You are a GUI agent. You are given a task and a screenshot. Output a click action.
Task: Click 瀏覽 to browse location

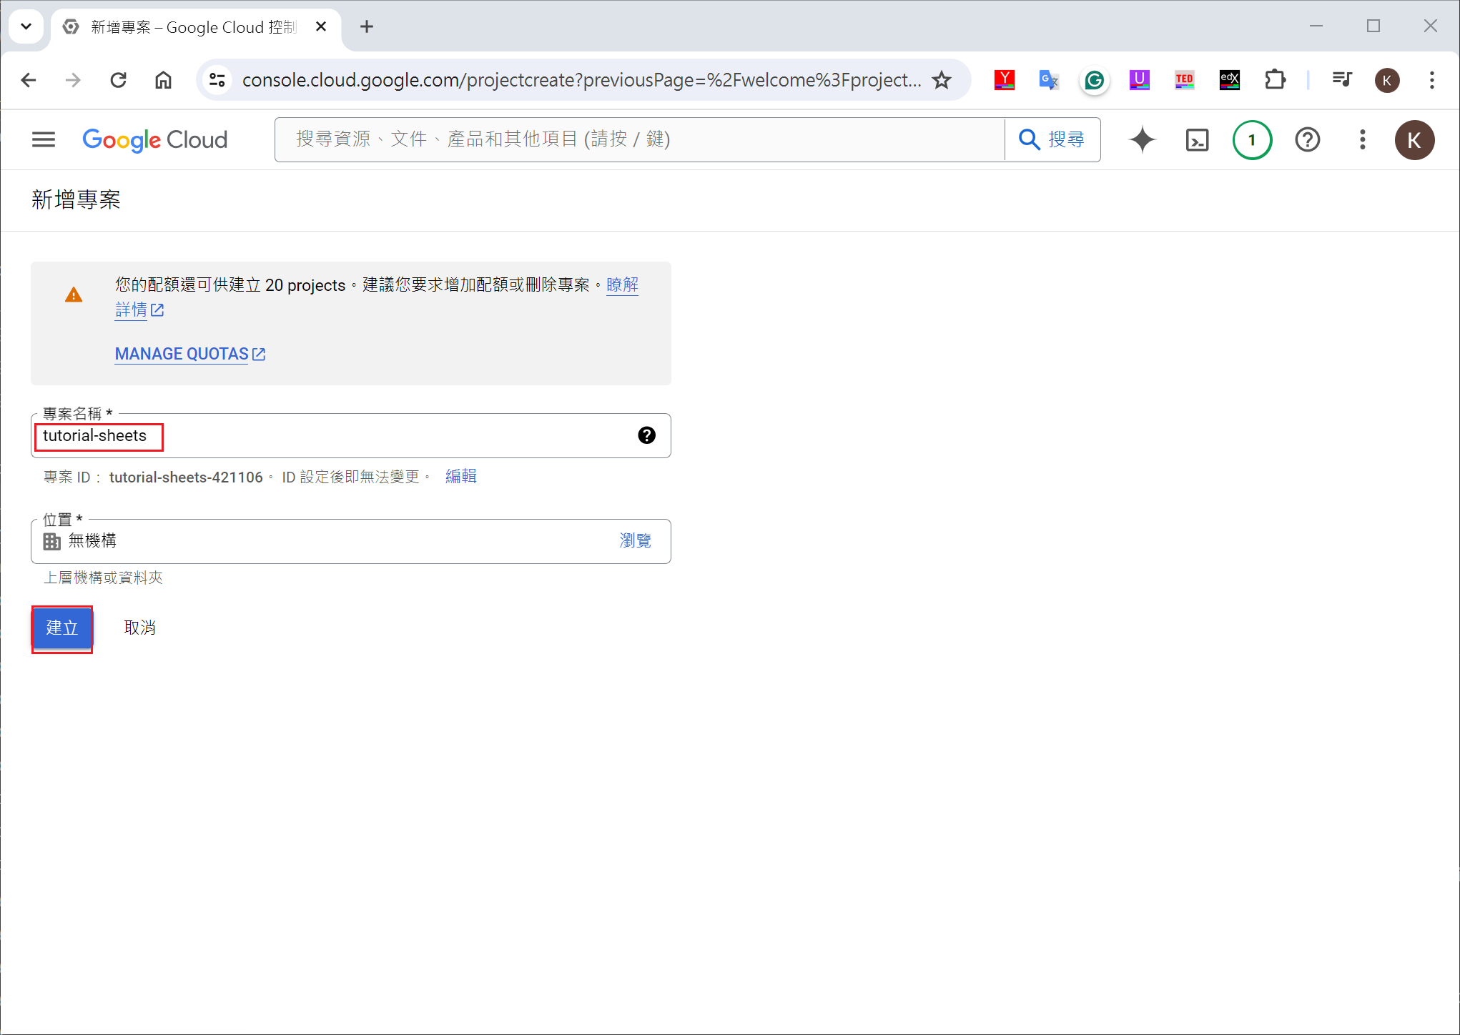[x=635, y=541]
